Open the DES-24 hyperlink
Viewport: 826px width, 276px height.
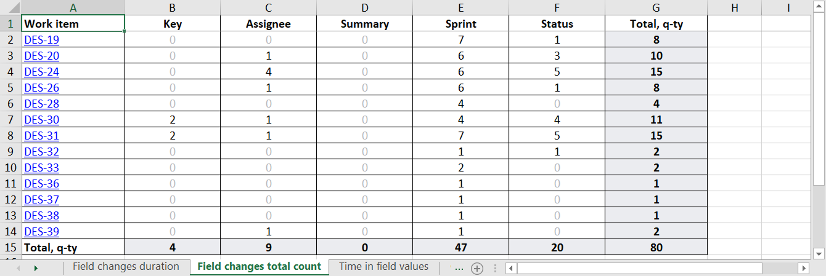(41, 72)
